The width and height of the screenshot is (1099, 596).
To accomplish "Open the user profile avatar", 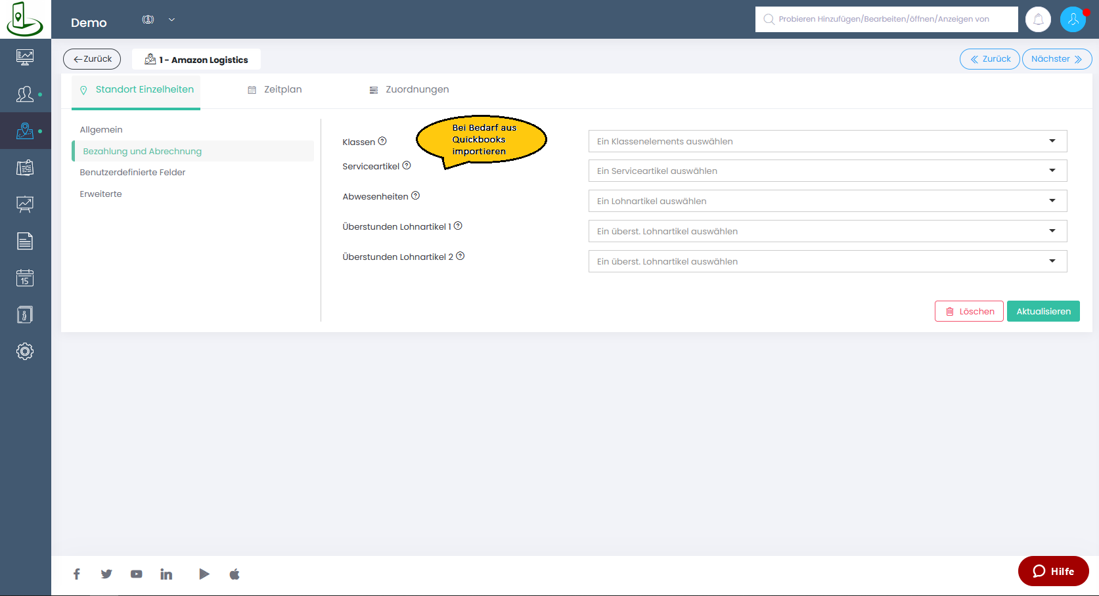I will pos(1073,20).
